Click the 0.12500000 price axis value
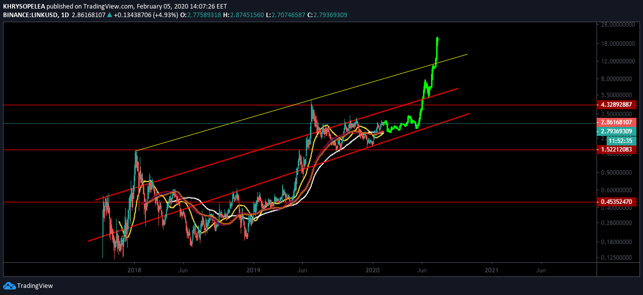 click(617, 258)
